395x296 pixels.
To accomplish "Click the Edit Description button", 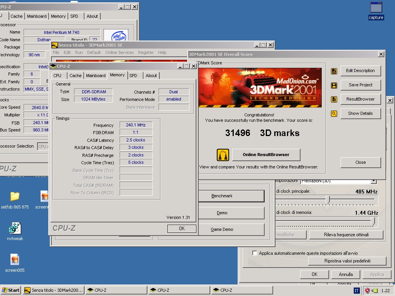I will point(361,71).
